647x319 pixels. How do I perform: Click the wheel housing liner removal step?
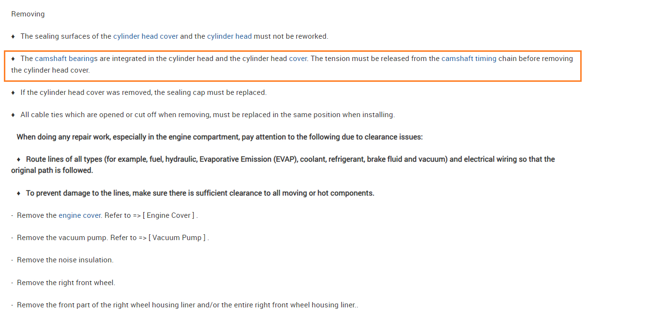click(x=187, y=305)
